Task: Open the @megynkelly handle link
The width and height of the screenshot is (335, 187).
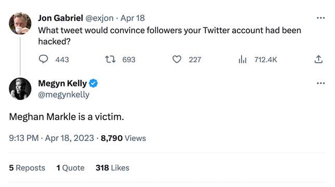Action: pos(64,95)
